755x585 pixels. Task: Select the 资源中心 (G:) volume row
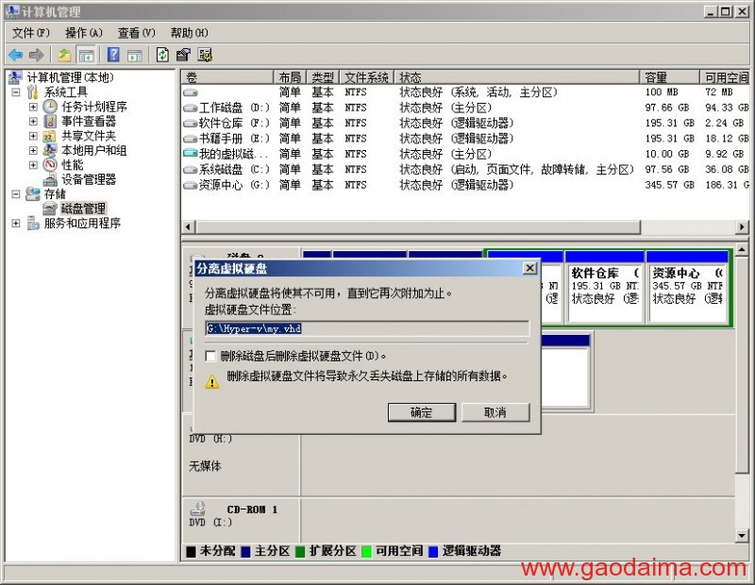(464, 185)
